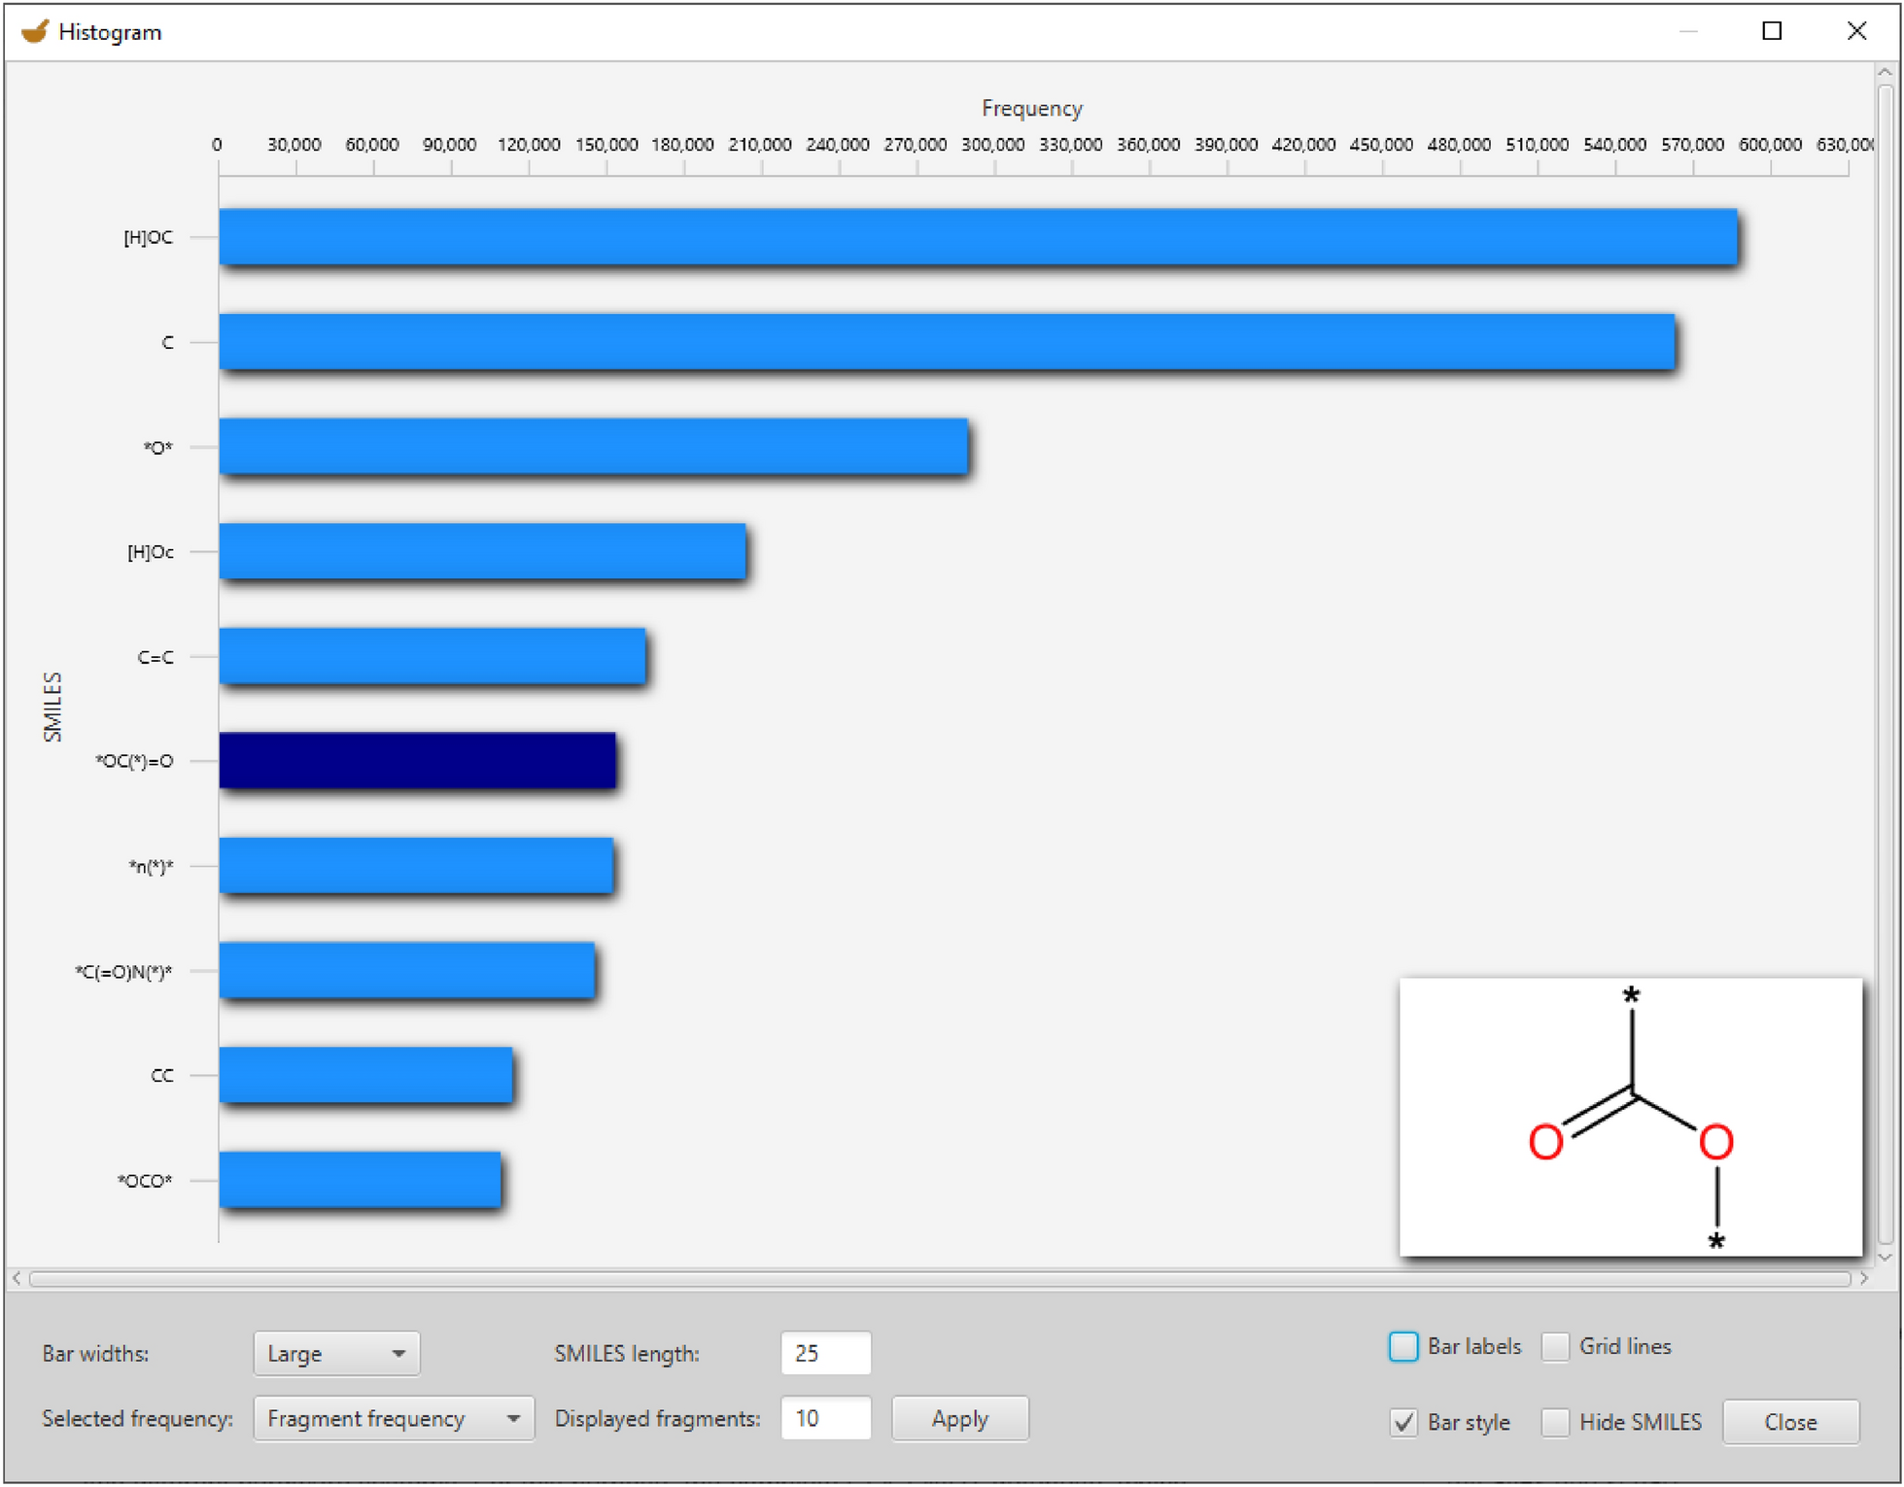Click the Frequency axis title
Image resolution: width=1904 pixels, height=1487 pixels.
pyautogui.click(x=1031, y=108)
